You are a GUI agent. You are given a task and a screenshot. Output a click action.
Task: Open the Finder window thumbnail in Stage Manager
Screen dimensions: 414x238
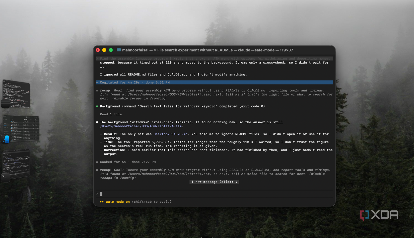coord(21,128)
